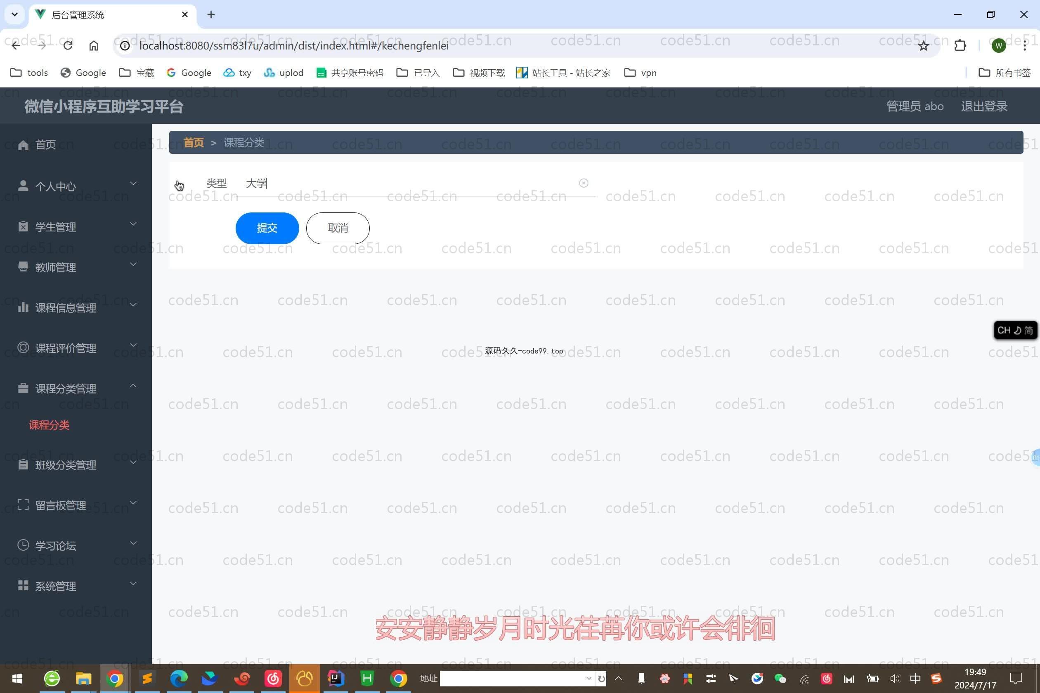Expand the 系统管理 menu chevron
Image resolution: width=1040 pixels, height=693 pixels.
pos(133,583)
